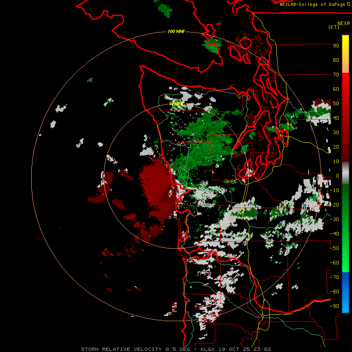
Task: Click the 80 value on velocity scale
Action: click(x=336, y=60)
